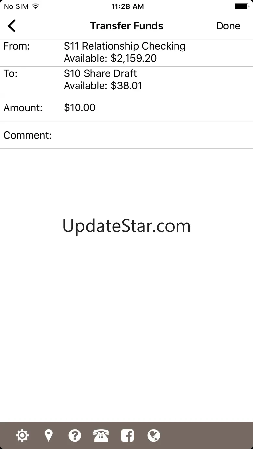Open the location pin icon
The image size is (253, 449).
coord(49,435)
